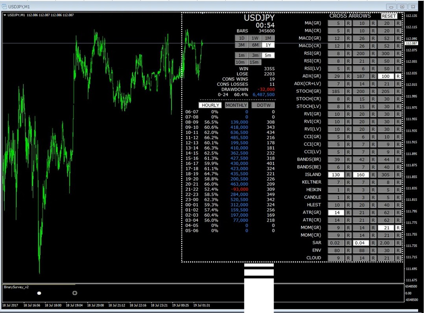
Task: Click the DRAWDOWN value -32,000
Action: point(266,90)
